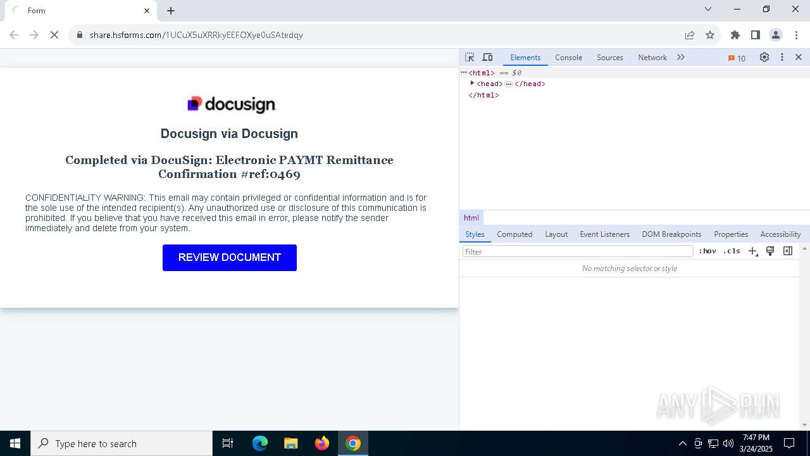810x456 pixels.
Task: Open the Computed pane tab
Action: point(514,234)
